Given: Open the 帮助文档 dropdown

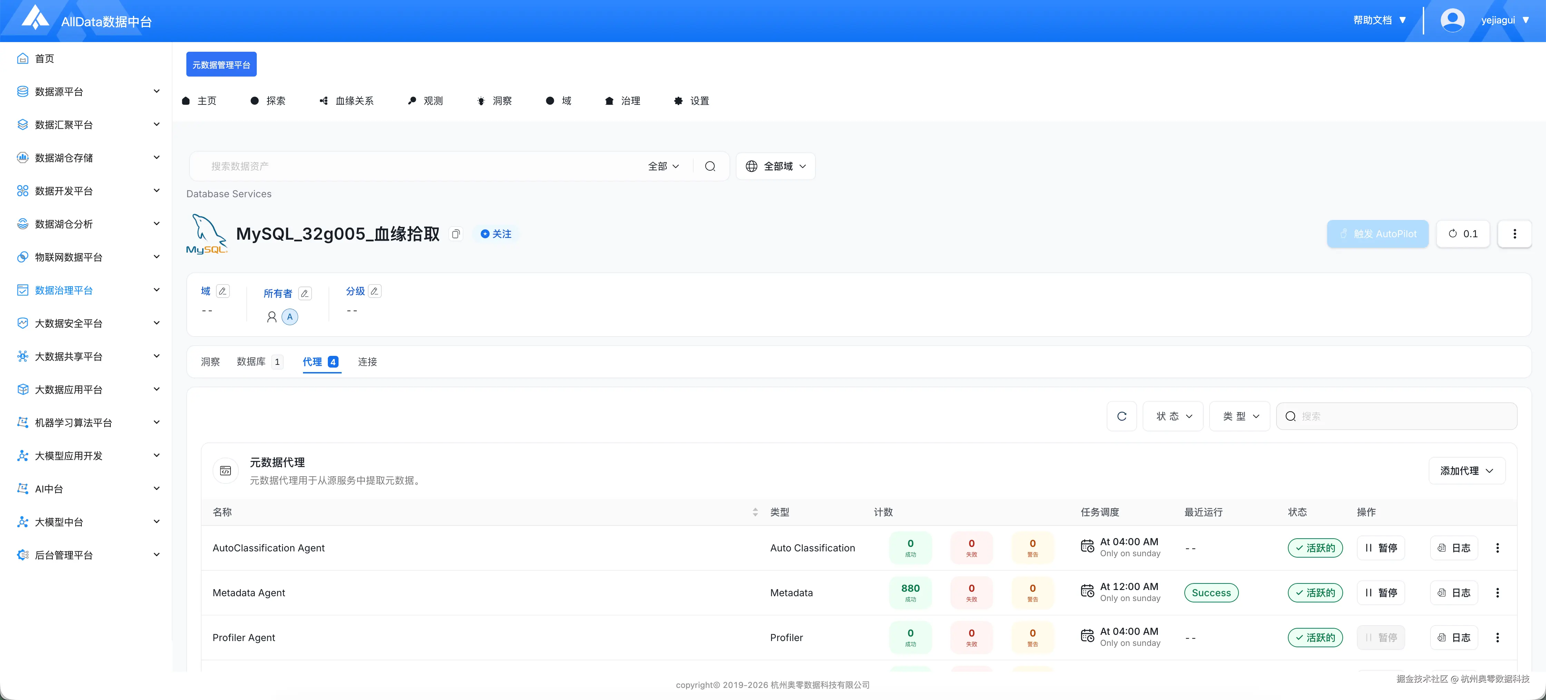Looking at the screenshot, I should (x=1379, y=20).
